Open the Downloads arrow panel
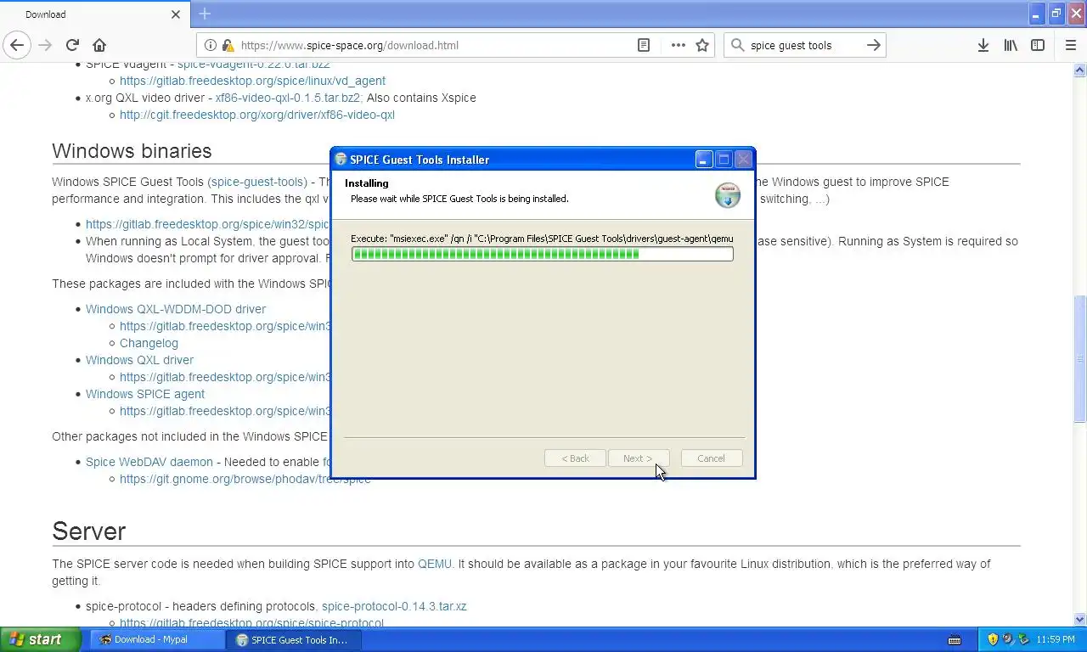This screenshot has height=652, width=1087. (x=983, y=45)
